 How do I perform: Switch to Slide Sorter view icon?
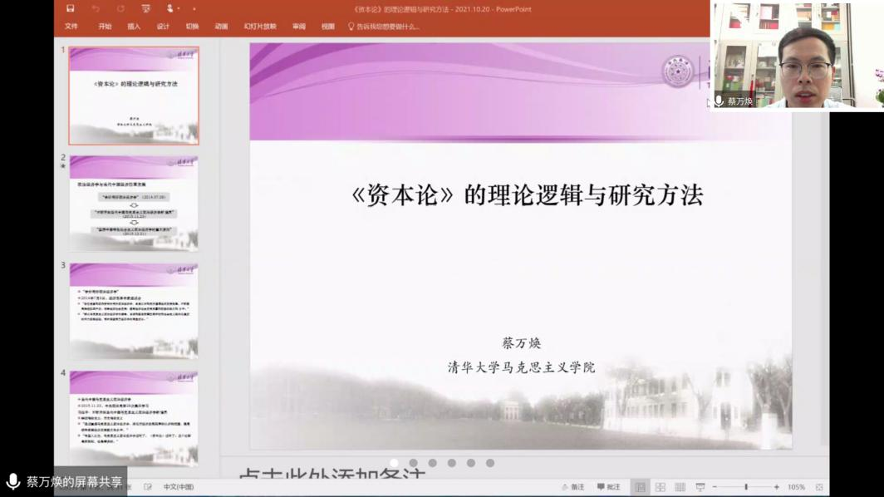pyautogui.click(x=661, y=487)
